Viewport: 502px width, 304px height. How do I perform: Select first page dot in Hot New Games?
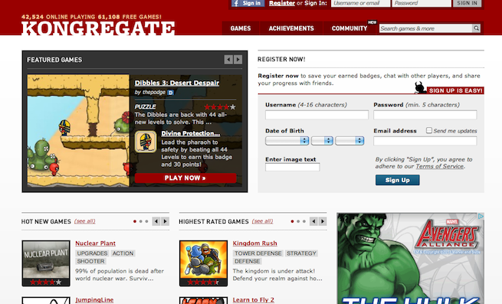pyautogui.click(x=135, y=221)
